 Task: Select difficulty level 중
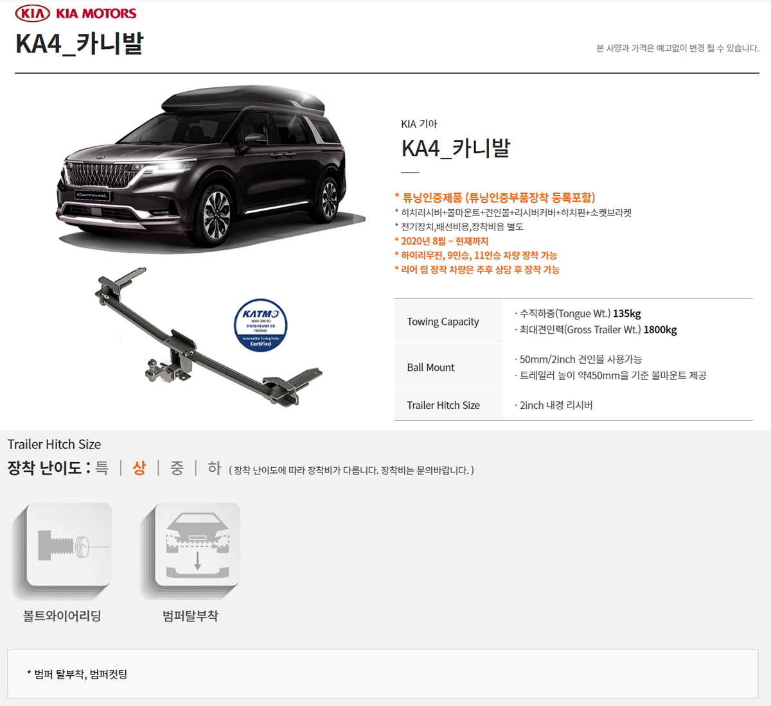tap(177, 468)
